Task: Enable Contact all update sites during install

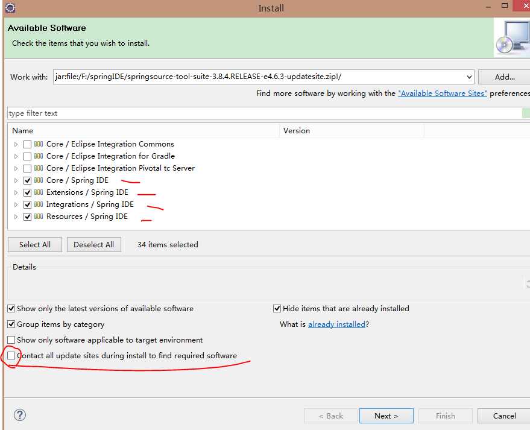Action: coord(11,356)
